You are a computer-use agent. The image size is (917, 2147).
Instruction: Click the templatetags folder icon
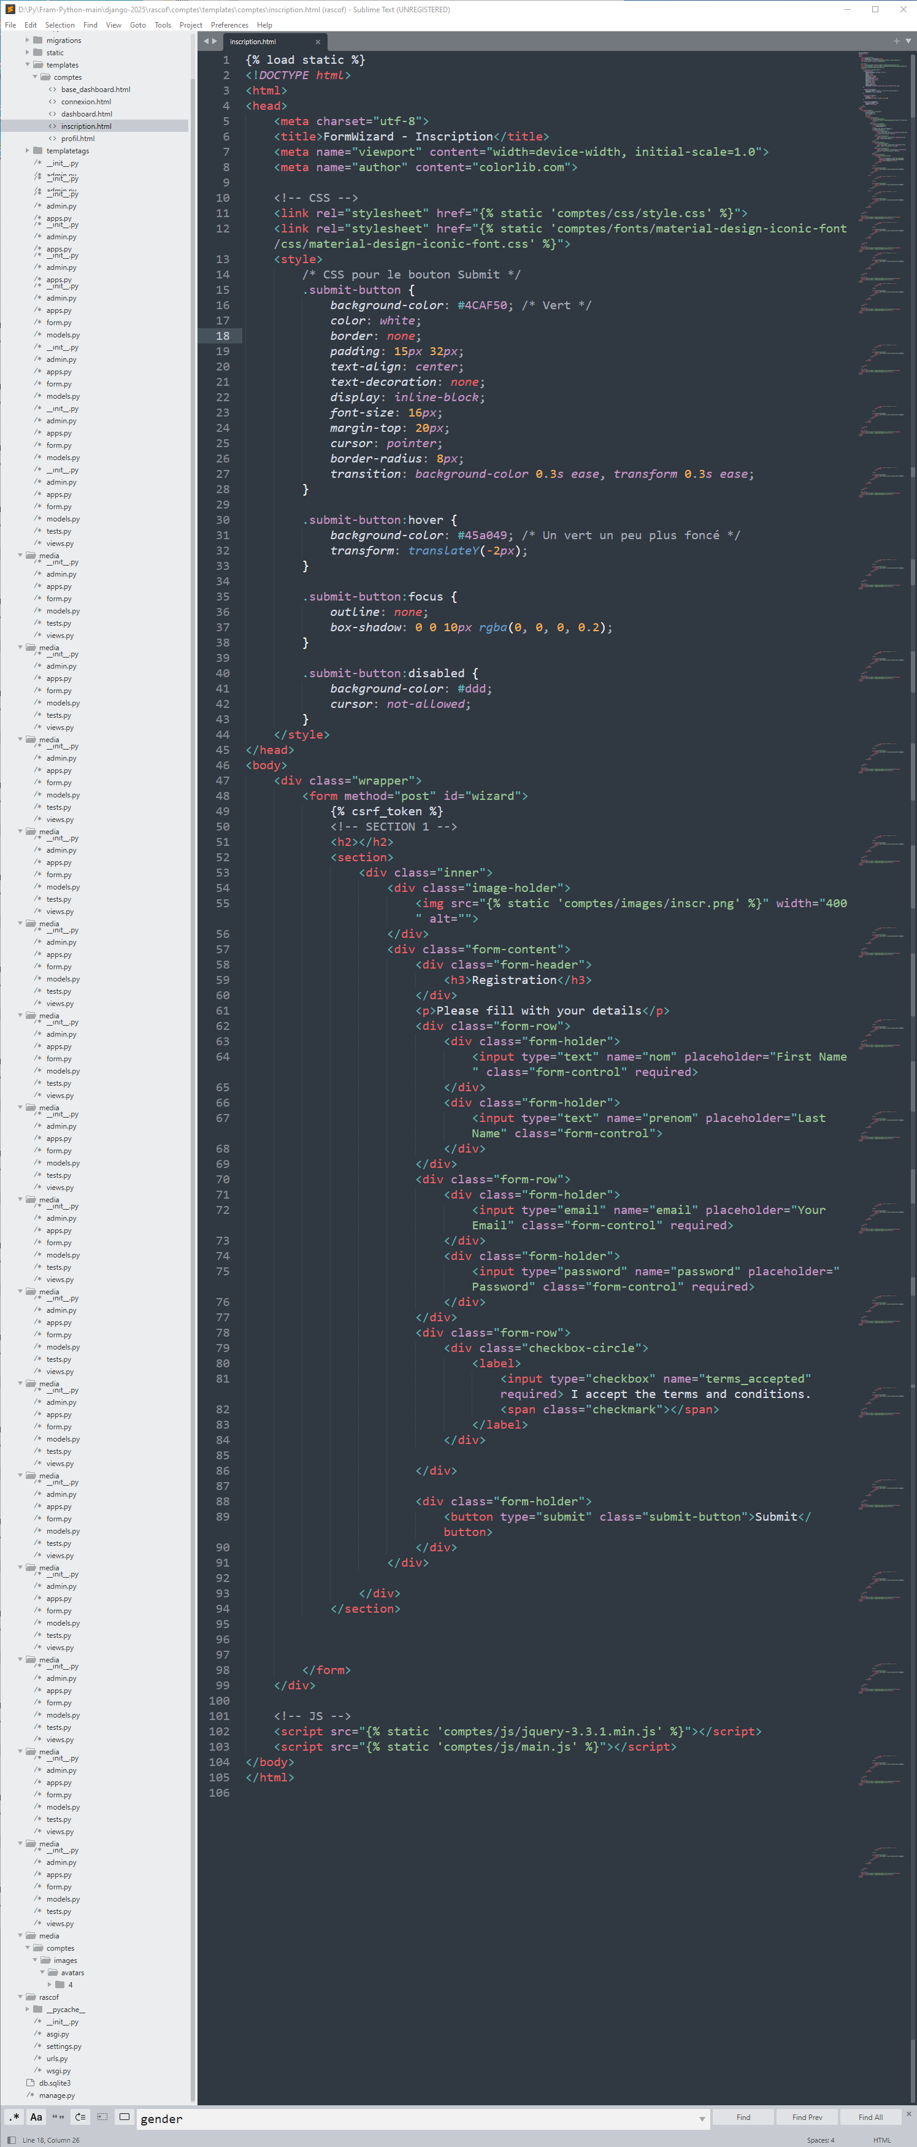pyautogui.click(x=37, y=151)
